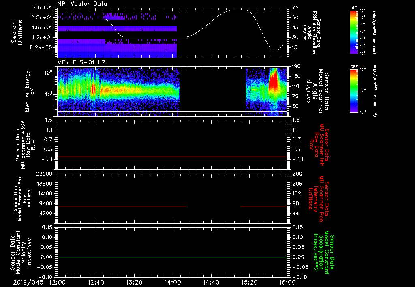The image size is (415, 287).
Task: Click the 9400 scanner position tick label
Action: [x=45, y=203]
